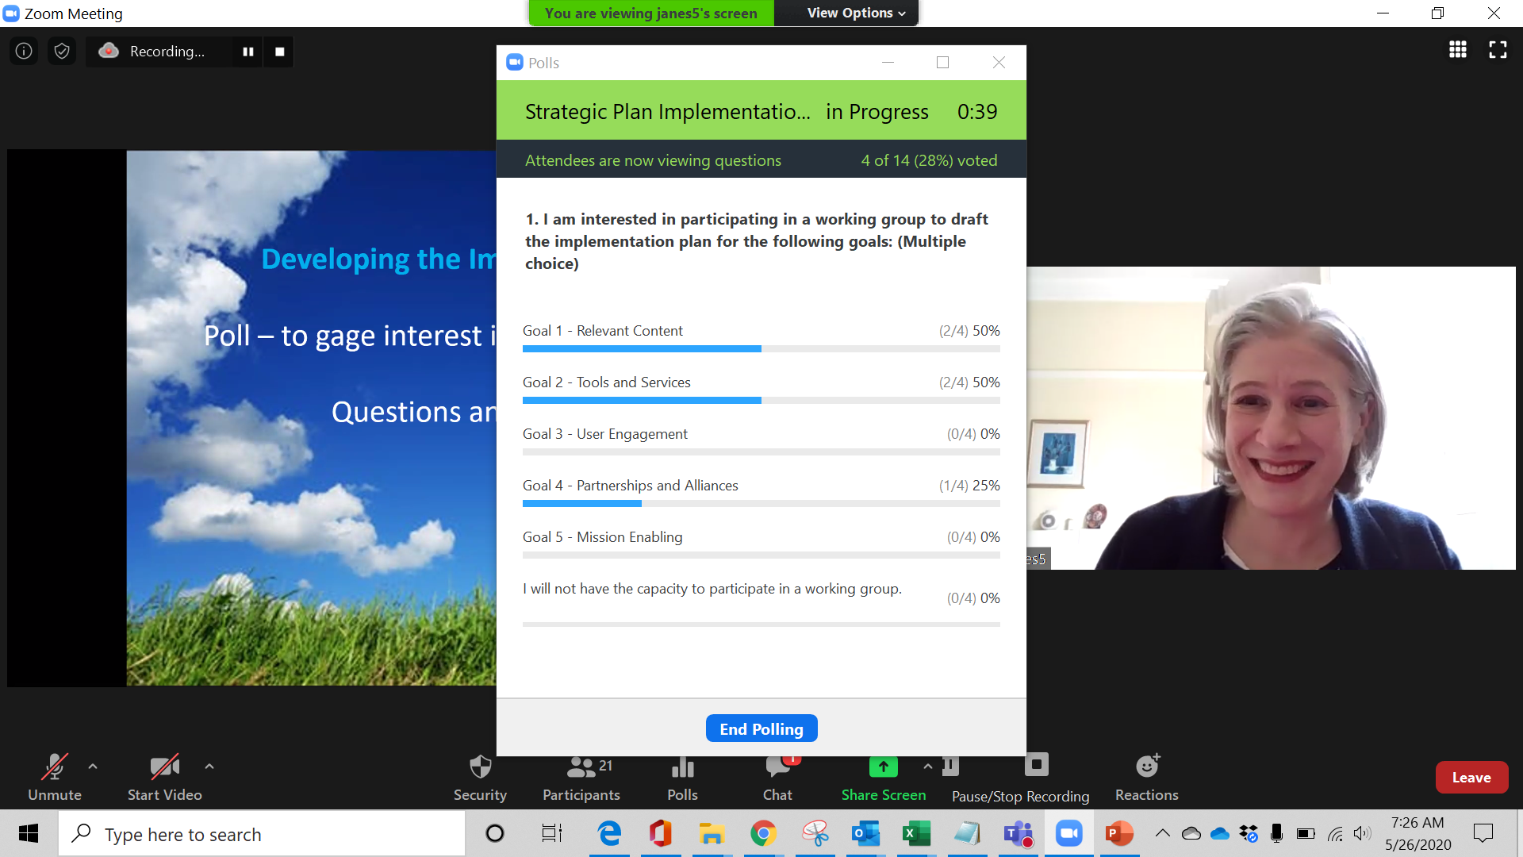This screenshot has height=857, width=1523.
Task: Click the meeting information icon
Action: 24,50
